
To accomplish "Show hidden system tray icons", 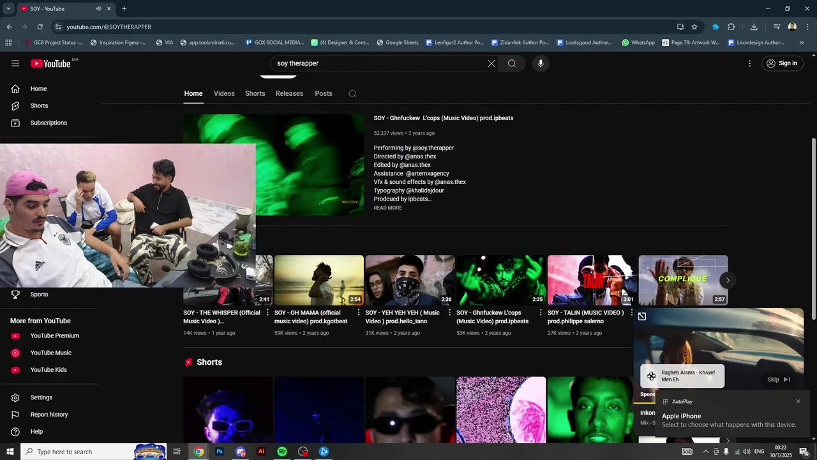I will [705, 452].
